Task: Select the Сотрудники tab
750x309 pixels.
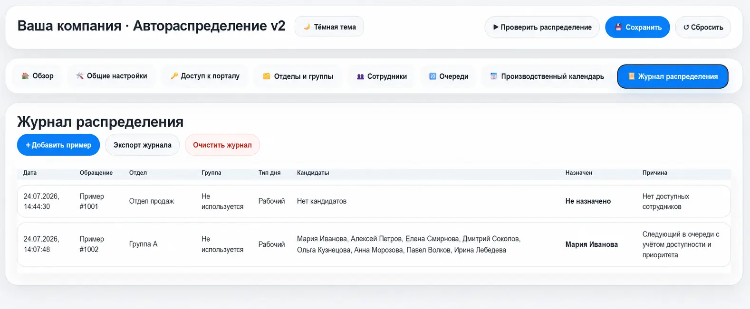Action: [x=382, y=76]
